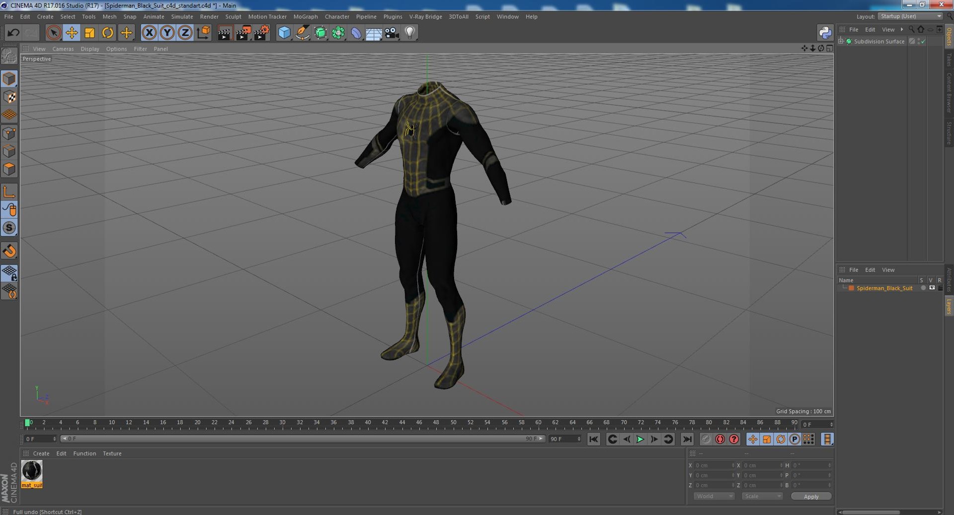Click the Floor environment icon
The width and height of the screenshot is (954, 515).
374,33
